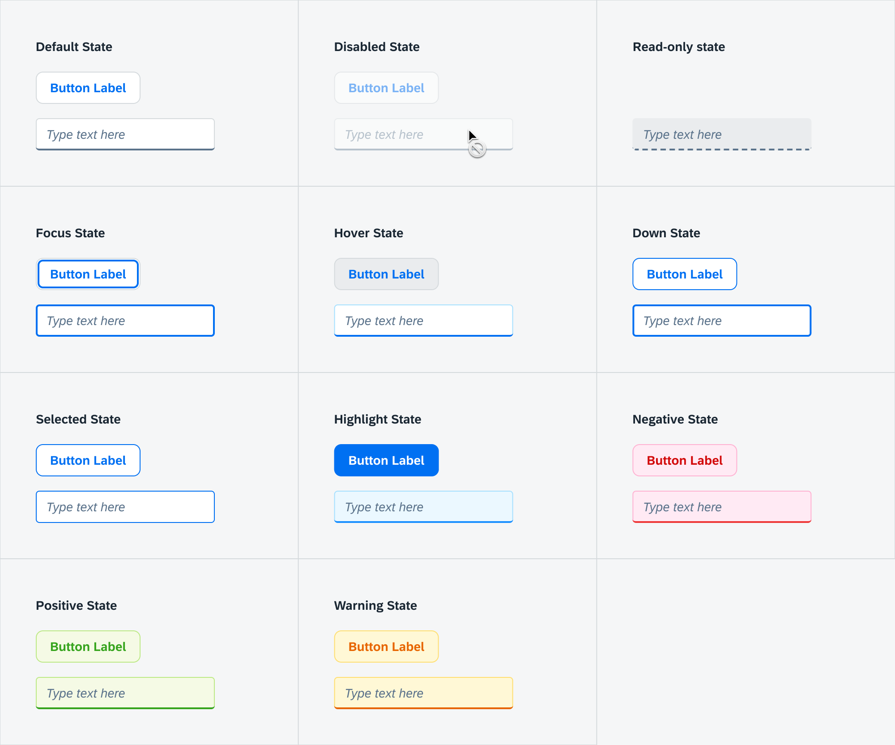Click the yellow Warning State text input
The width and height of the screenshot is (895, 745).
(423, 693)
